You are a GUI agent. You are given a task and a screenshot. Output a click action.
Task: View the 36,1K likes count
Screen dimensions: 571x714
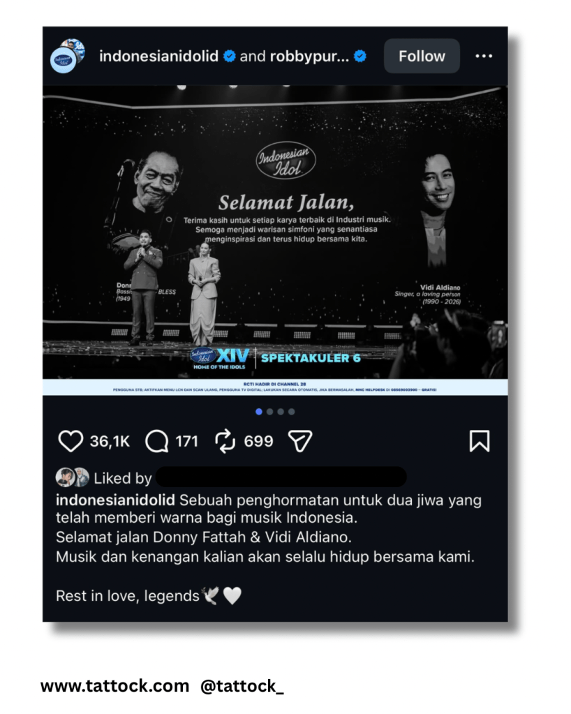coord(110,441)
